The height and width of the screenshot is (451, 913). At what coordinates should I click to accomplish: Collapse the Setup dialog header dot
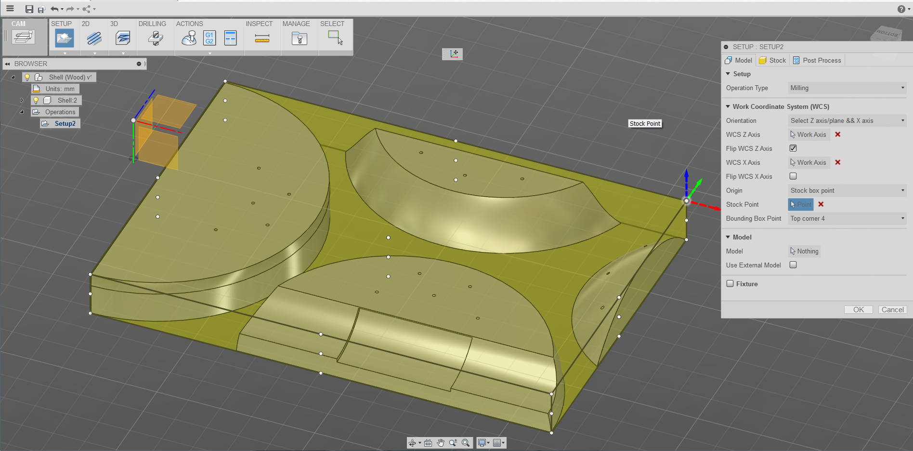(726, 47)
